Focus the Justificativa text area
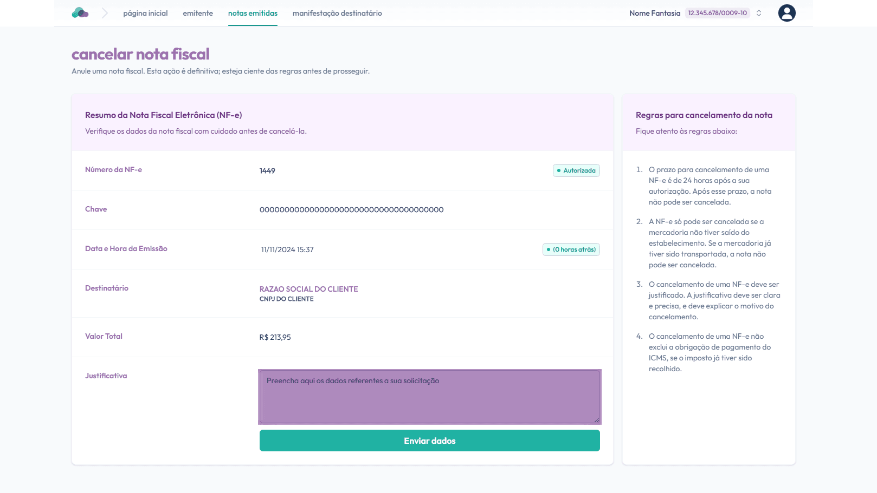This screenshot has width=877, height=493. [x=429, y=397]
